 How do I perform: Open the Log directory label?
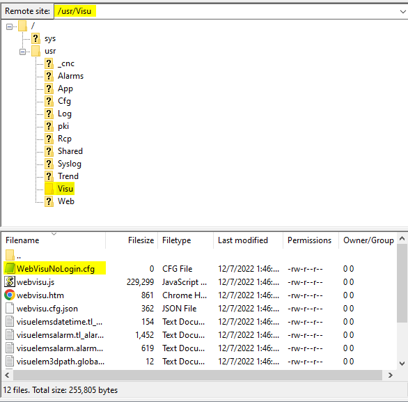pos(65,114)
